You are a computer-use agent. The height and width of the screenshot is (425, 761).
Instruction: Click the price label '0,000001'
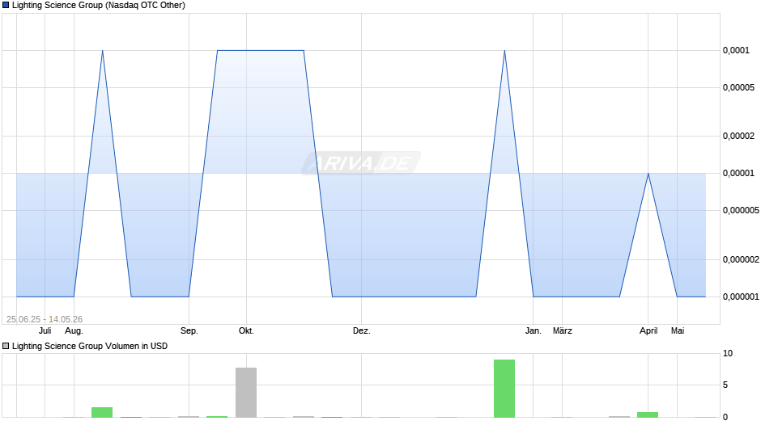click(x=741, y=297)
